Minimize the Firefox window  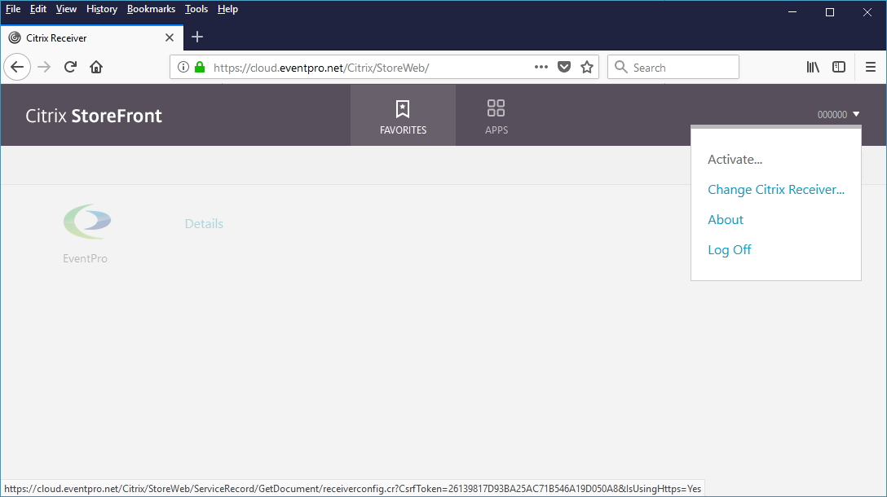[x=792, y=12]
